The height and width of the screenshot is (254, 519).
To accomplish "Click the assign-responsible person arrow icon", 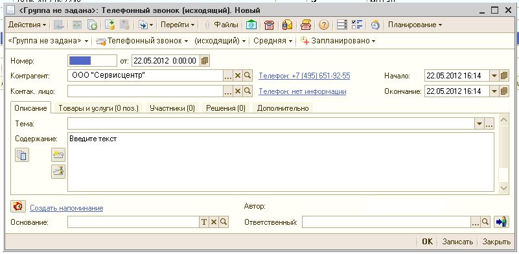I will pos(502,222).
